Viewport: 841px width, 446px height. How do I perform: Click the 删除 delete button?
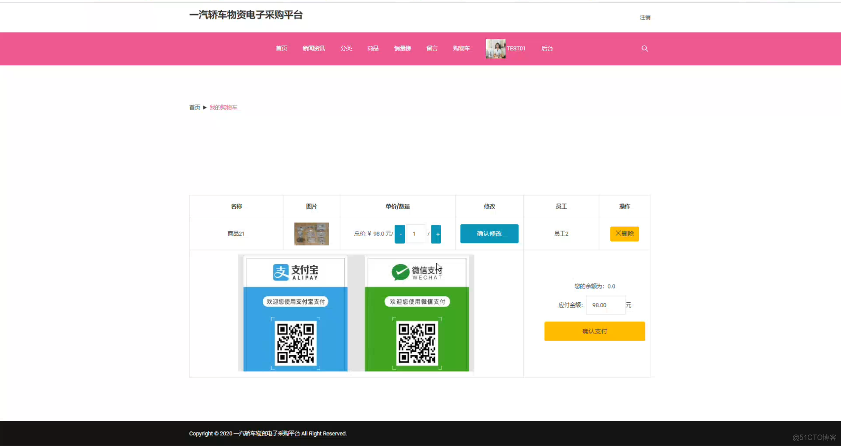(624, 234)
